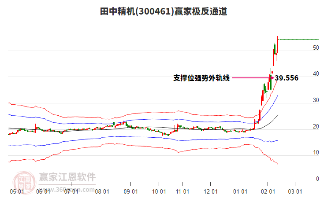Screen dimensions: 320x198
Task: Click the 09-01 date axis label
Action: click(x=130, y=191)
